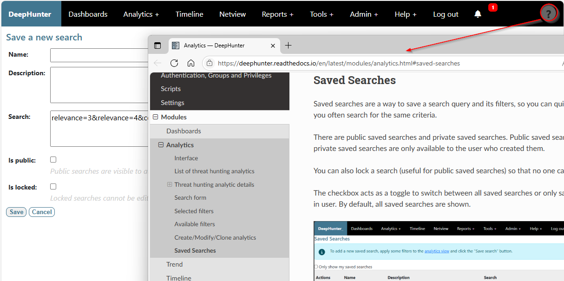Collapse the Analytics tree node
Screen dimensions: 564x281
[x=161, y=145]
